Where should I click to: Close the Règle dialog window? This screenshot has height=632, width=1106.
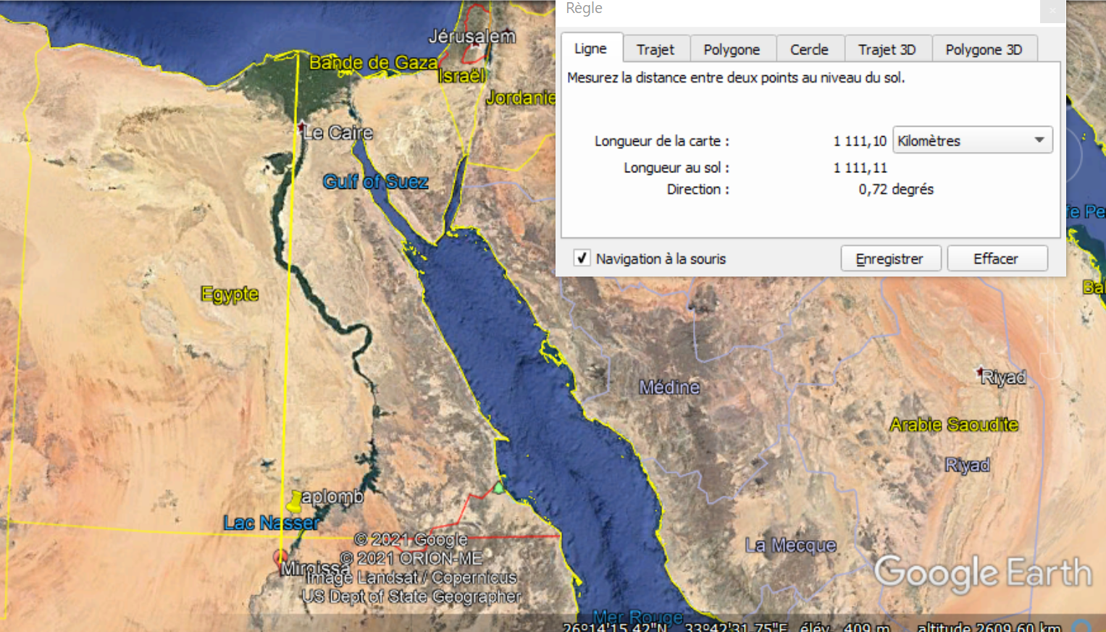tap(1052, 10)
